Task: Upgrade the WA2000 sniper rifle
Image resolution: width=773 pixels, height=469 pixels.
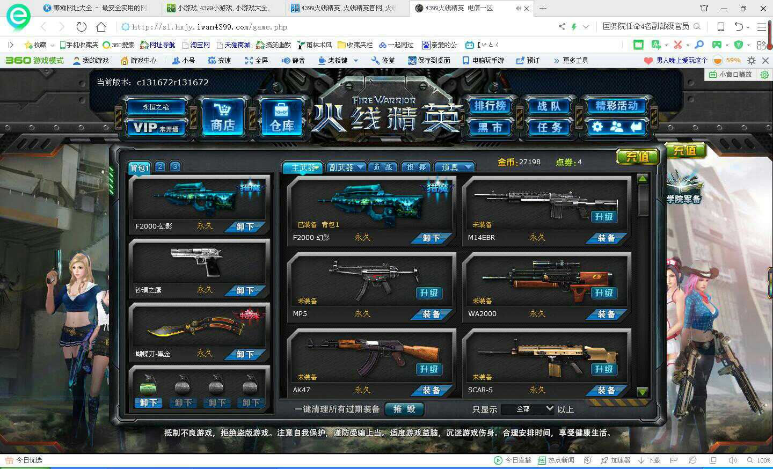Action: pos(604,293)
